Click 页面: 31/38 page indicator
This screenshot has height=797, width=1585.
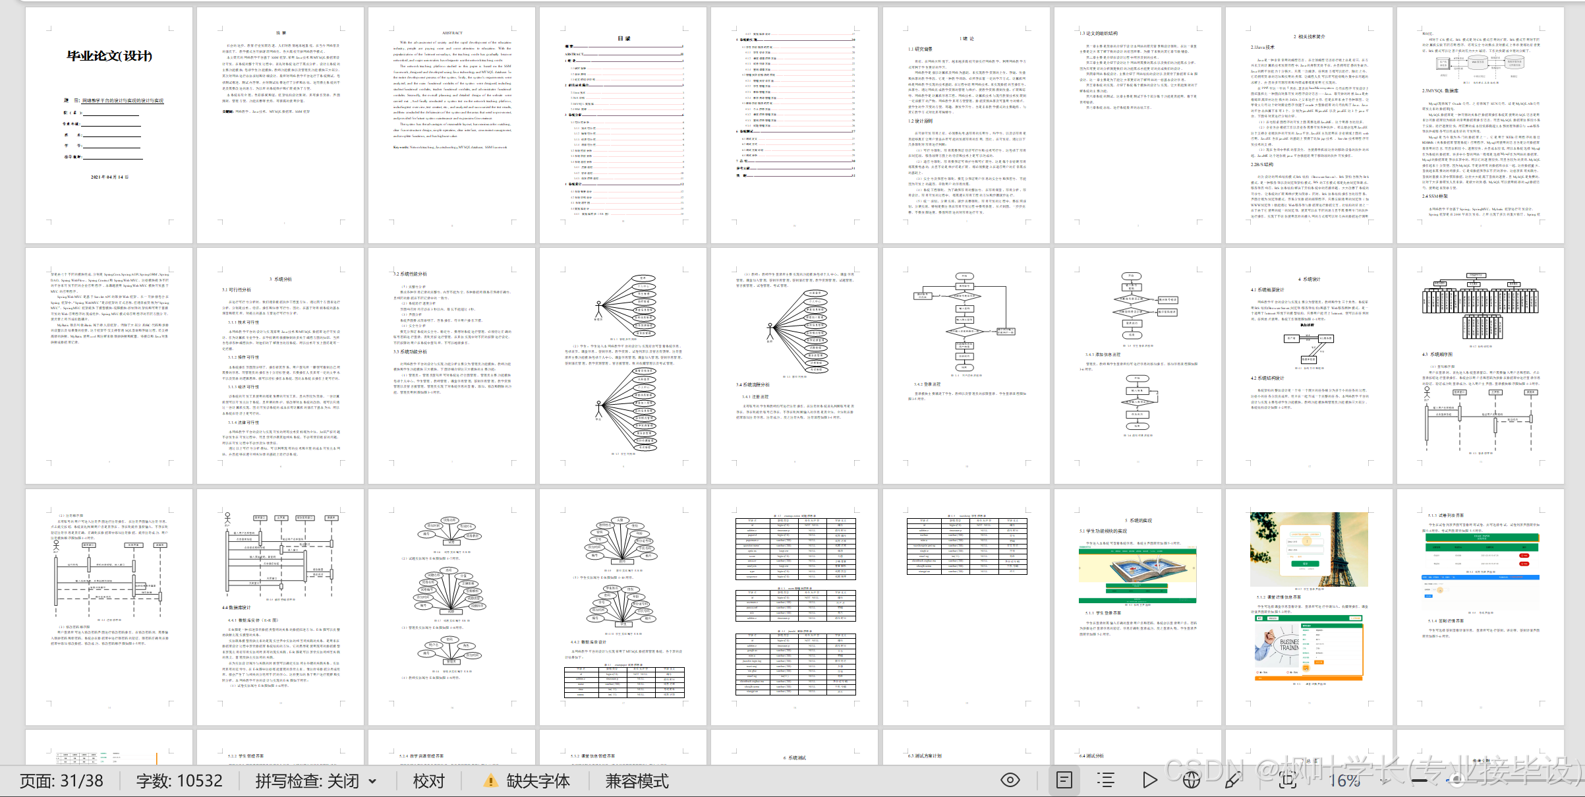(x=61, y=781)
